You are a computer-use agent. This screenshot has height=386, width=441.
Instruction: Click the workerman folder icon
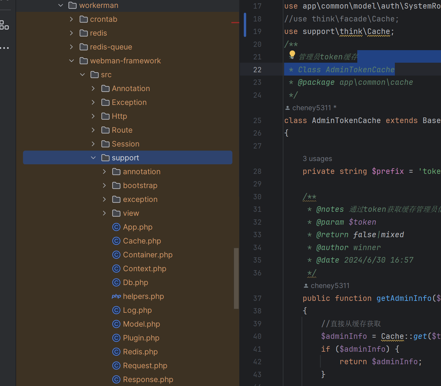pyautogui.click(x=73, y=5)
